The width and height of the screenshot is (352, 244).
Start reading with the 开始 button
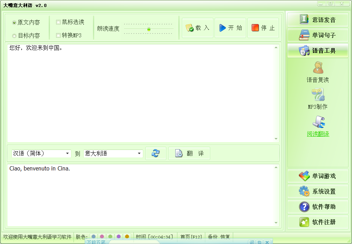tap(230, 28)
